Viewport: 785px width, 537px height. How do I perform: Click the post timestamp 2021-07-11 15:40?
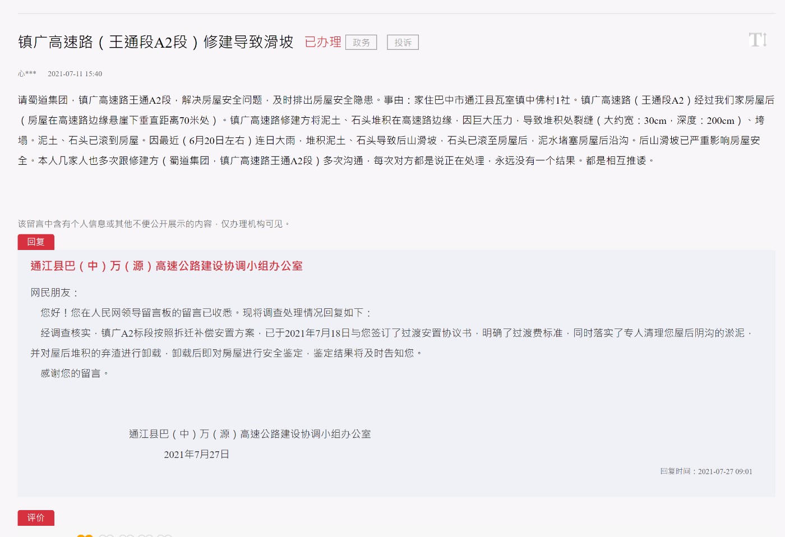75,73
